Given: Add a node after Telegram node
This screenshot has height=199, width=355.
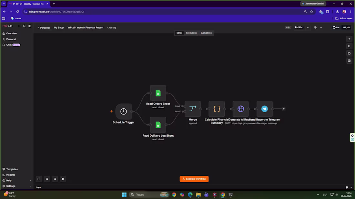Looking at the screenshot, I should point(283,109).
